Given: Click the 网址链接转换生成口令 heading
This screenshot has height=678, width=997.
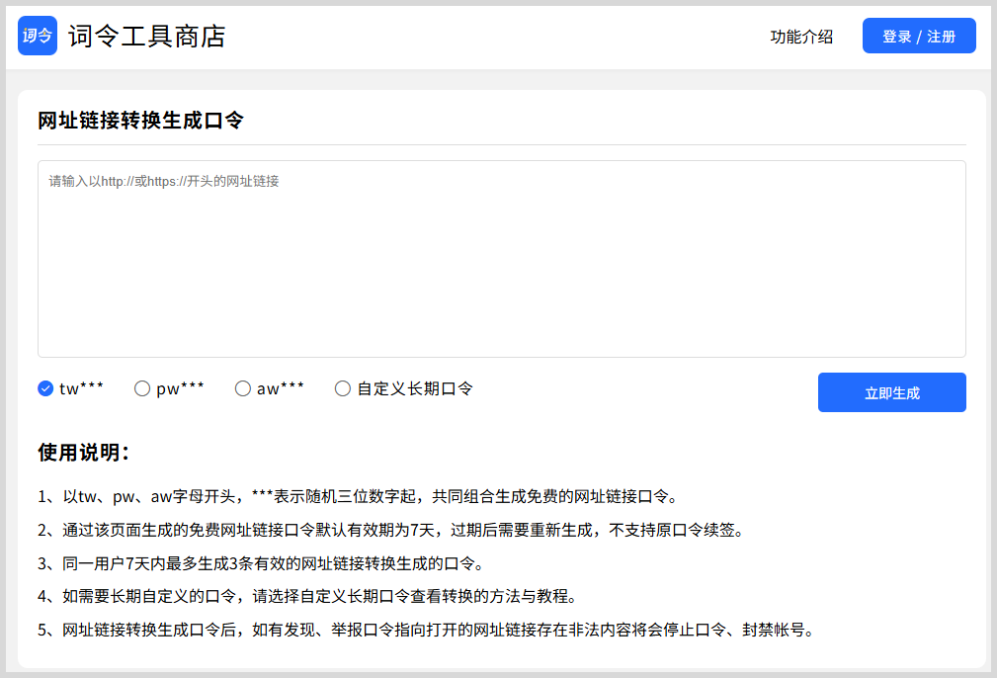Looking at the screenshot, I should pyautogui.click(x=140, y=121).
